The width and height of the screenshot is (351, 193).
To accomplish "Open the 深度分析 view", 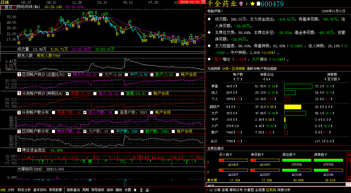I will pyautogui.click(x=284, y=190).
